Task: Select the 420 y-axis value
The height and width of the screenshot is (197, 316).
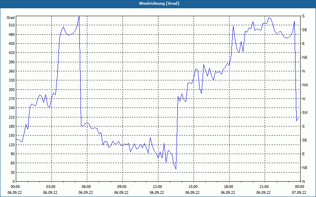Action: point(12,53)
